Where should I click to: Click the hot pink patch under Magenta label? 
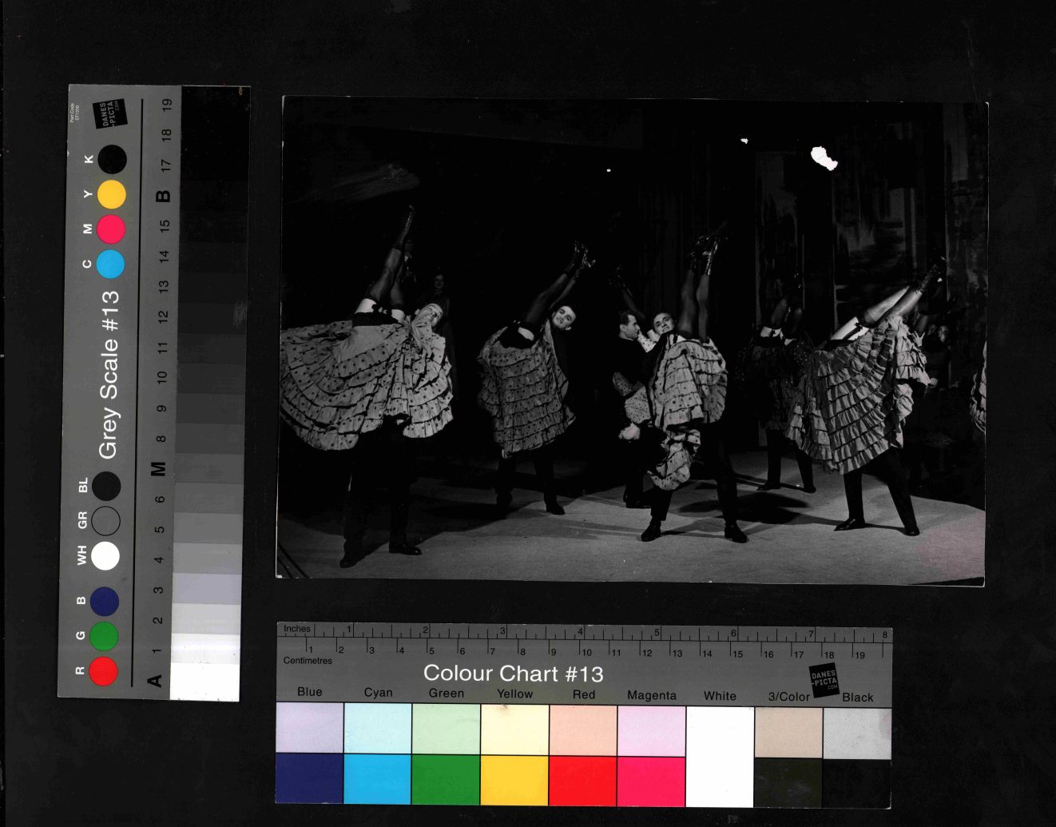point(651,781)
